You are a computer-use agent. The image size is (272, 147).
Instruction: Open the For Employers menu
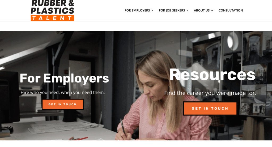(139, 10)
